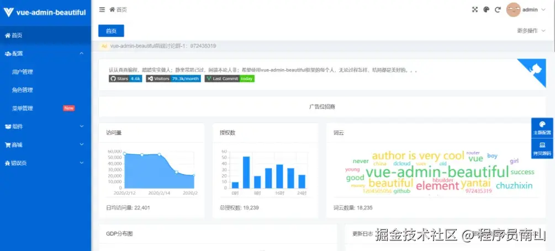
Task: Click the 拷贝源码 copy source button
Action: tap(542, 149)
